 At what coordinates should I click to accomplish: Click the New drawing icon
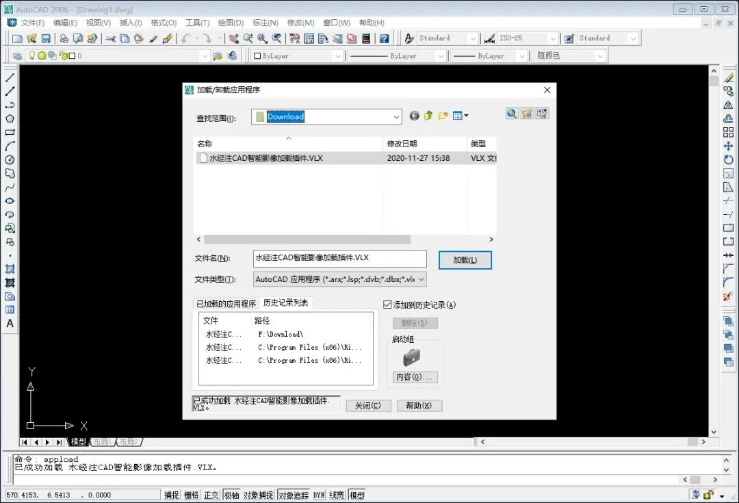pyautogui.click(x=17, y=38)
